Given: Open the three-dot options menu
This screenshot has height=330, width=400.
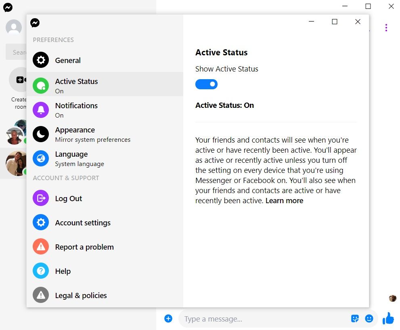Looking at the screenshot, I should point(386,27).
